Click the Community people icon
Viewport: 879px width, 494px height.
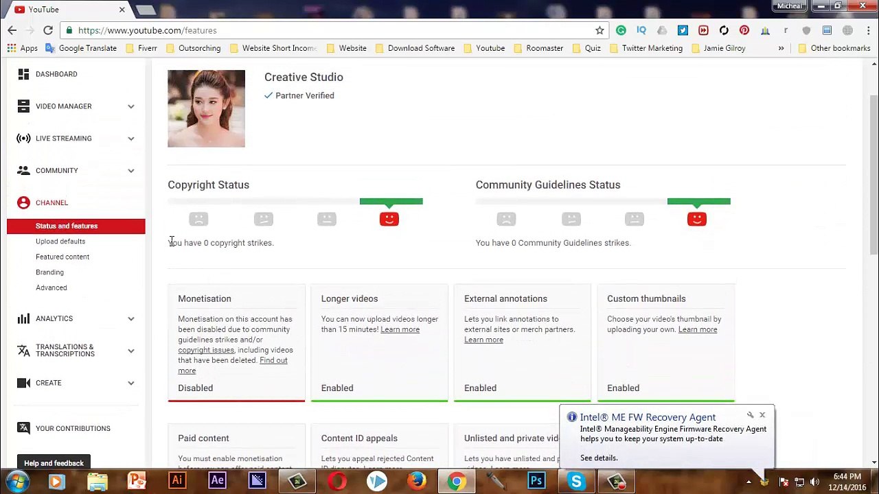23,171
